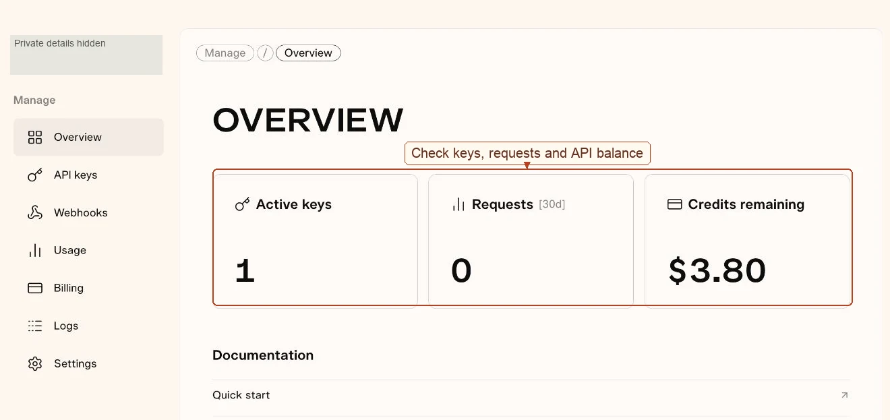Screen dimensions: 890x420
Task: Click the key icon on Active keys card
Action: tap(242, 204)
